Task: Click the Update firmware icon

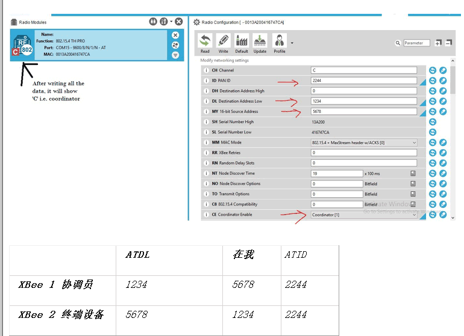Action: coord(260,40)
